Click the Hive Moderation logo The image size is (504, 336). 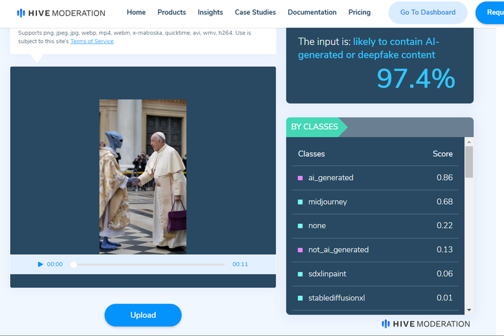tap(61, 13)
